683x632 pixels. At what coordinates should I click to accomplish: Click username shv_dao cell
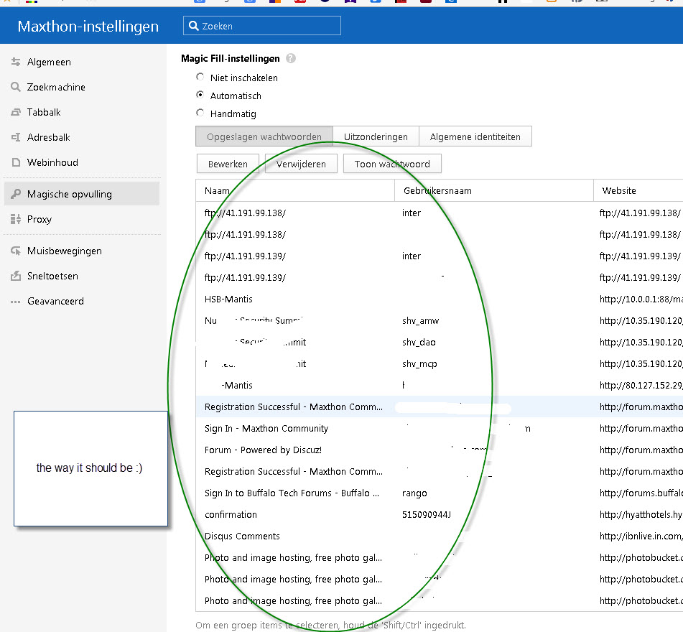point(419,343)
